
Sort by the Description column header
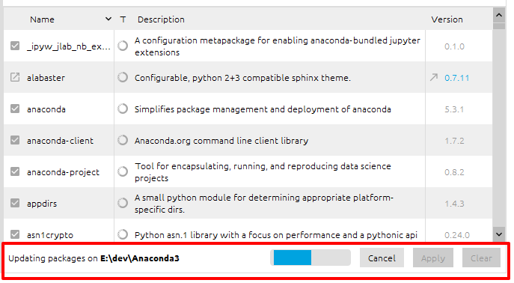(161, 19)
